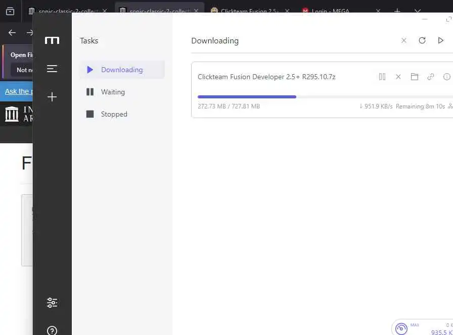This screenshot has height=335, width=453.
Task: Click the Remaining 8m 10s text
Action: click(420, 106)
